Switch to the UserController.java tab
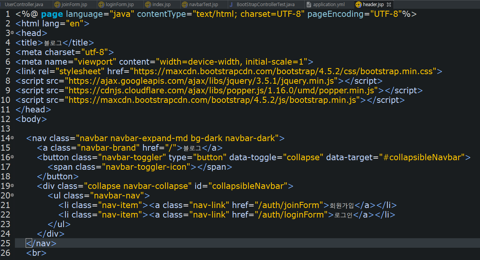Screen dimensions: 480x260 coord(24,5)
